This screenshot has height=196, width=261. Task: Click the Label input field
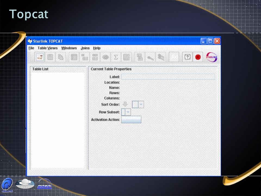click(x=168, y=77)
